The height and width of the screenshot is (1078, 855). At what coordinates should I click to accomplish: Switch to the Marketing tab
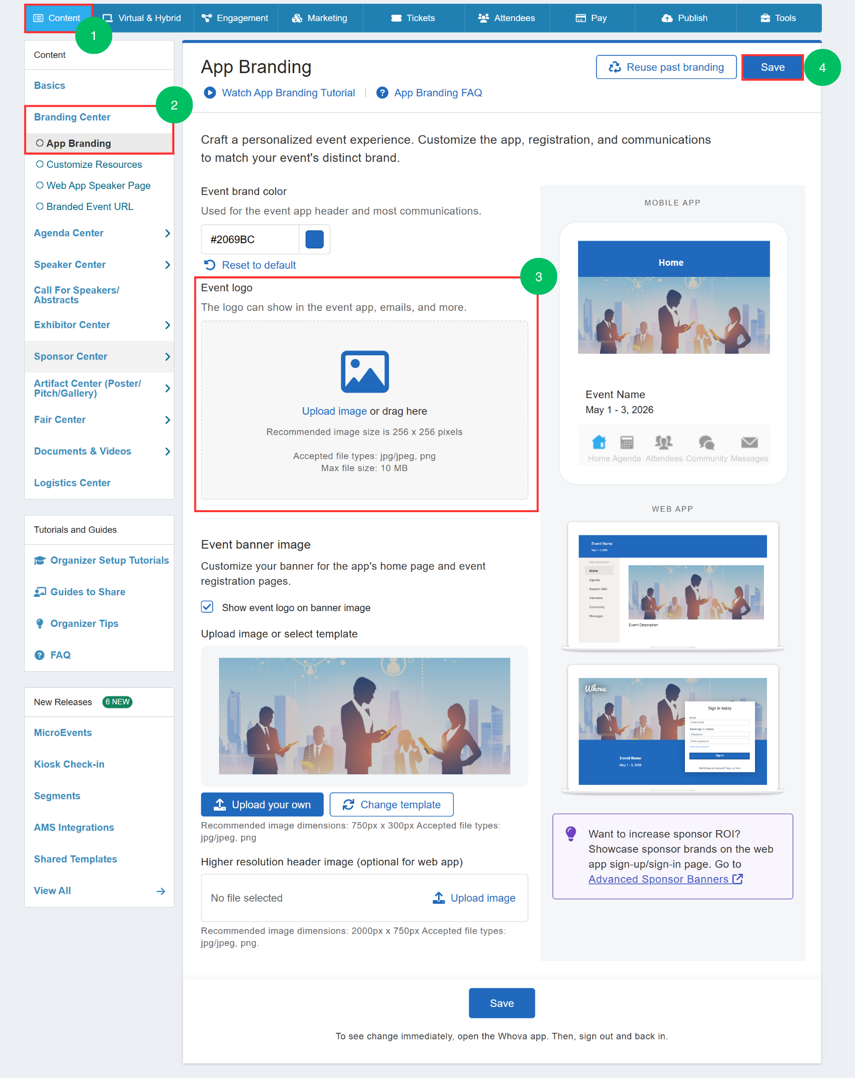pyautogui.click(x=320, y=18)
